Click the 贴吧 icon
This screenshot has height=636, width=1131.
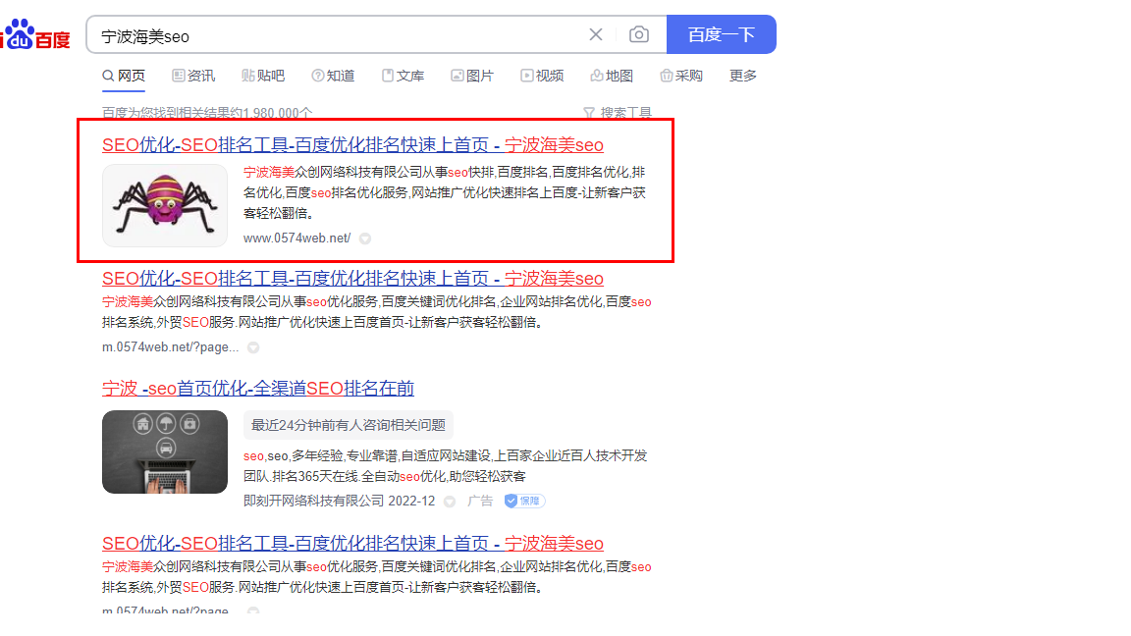point(250,75)
